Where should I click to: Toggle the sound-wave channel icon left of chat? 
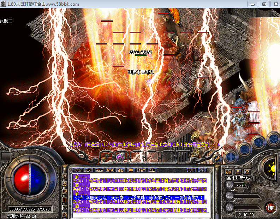point(65,176)
